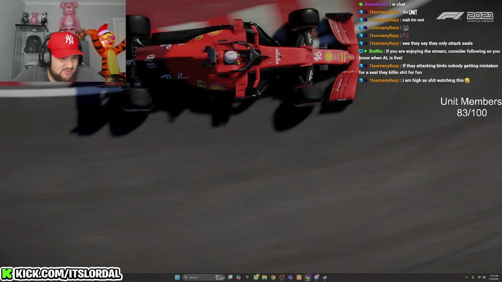Open Microsoft Teams taskbar icon
Viewport: 502px width, 282px height.
tap(290, 277)
